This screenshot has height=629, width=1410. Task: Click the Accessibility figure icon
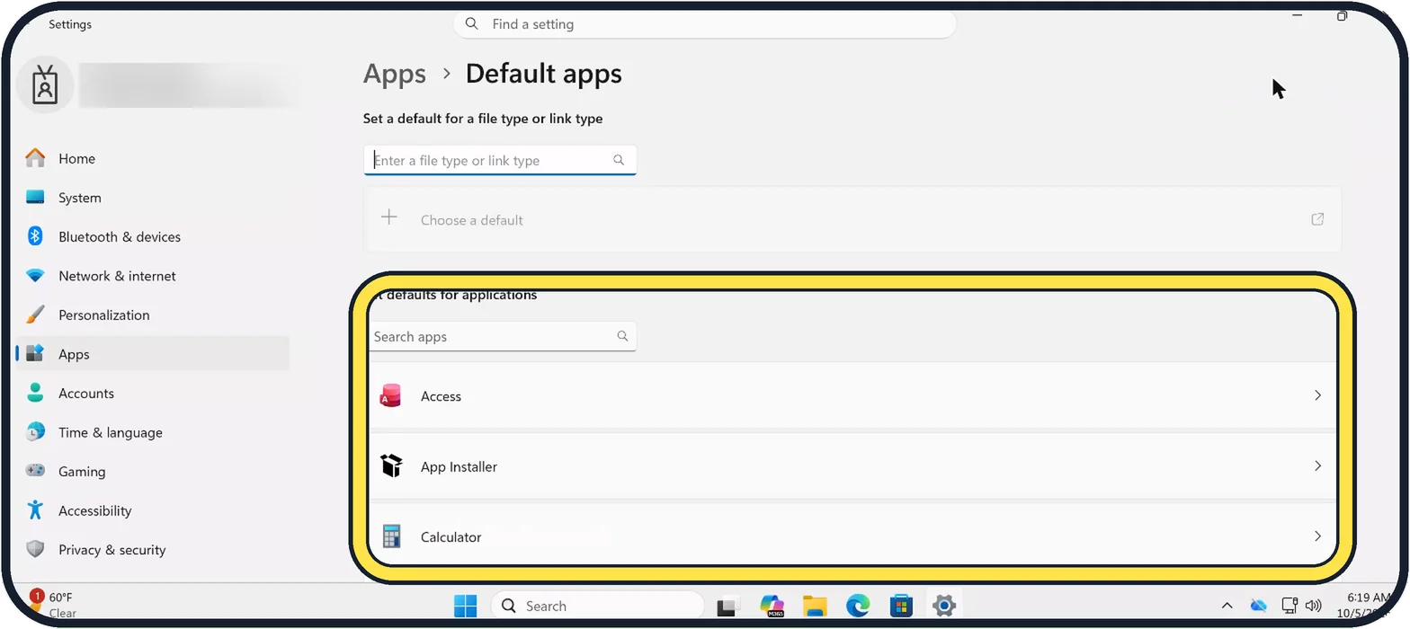(x=35, y=509)
